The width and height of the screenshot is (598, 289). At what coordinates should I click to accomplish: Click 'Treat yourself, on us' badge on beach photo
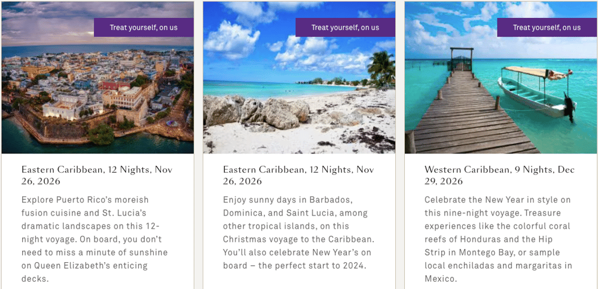[x=345, y=27]
